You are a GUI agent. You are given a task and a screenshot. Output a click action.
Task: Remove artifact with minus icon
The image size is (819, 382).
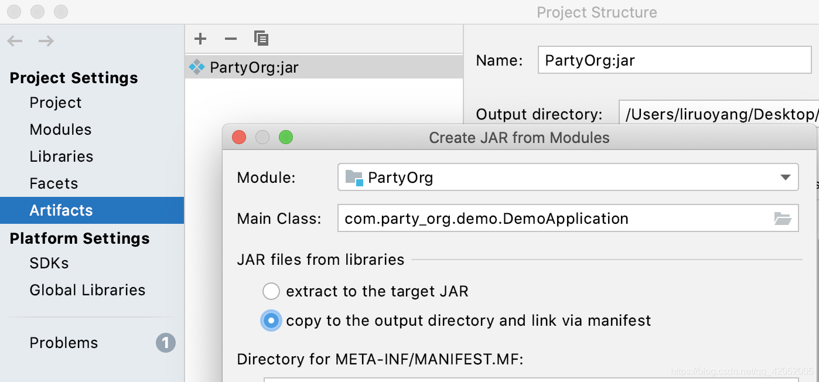231,39
